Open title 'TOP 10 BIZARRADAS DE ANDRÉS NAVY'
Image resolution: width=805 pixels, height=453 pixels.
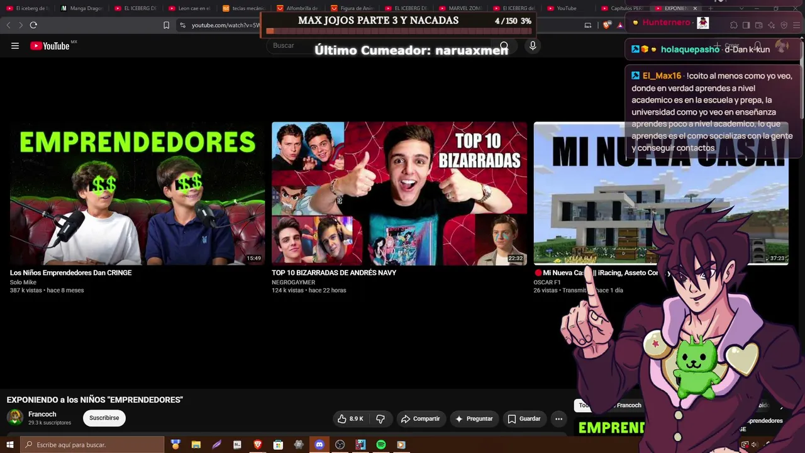(x=334, y=272)
